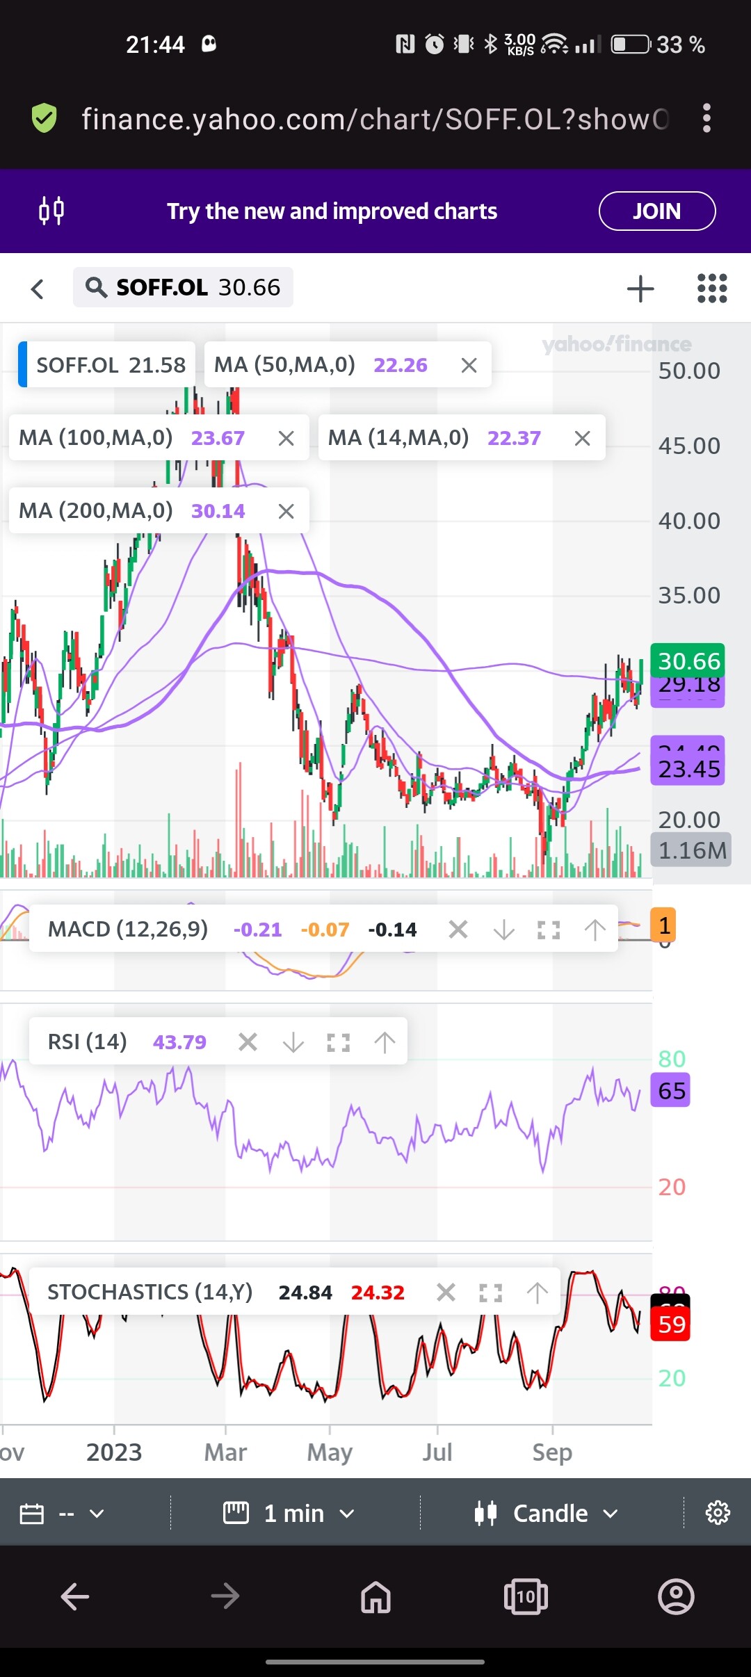Viewport: 751px width, 1677px height.
Task: Move the RSI panel up
Action: pos(385,1042)
